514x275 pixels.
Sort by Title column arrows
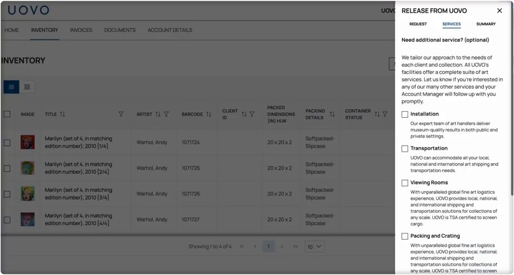(x=62, y=114)
